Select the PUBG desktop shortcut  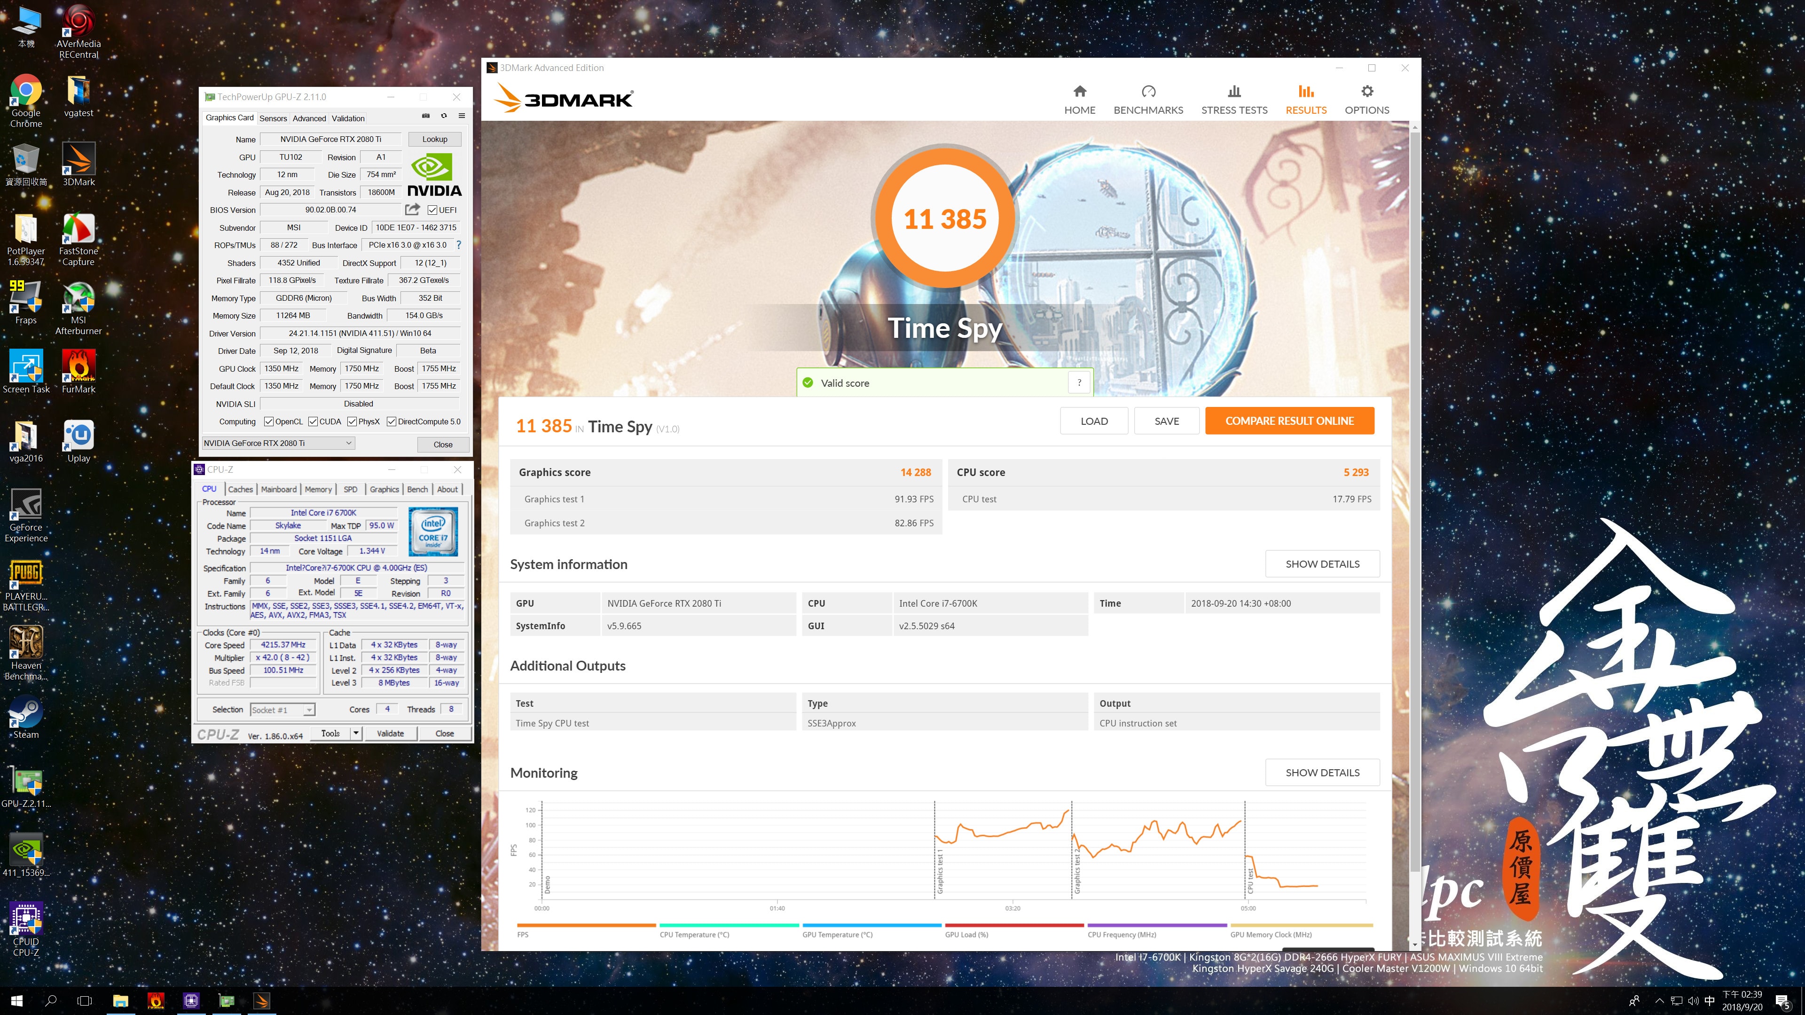pos(26,585)
